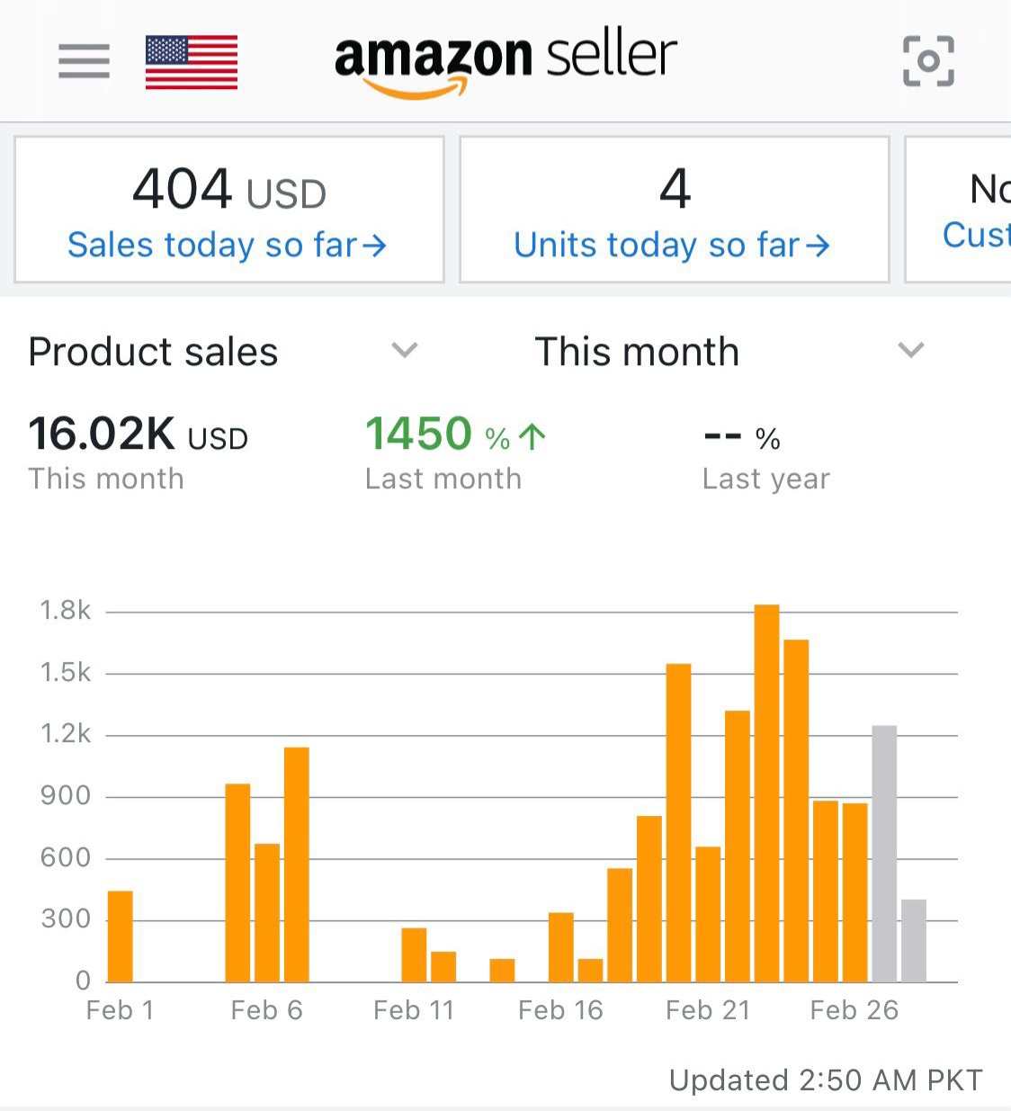Select the tall gray bar at Feb 27
Image resolution: width=1011 pixels, height=1111 pixels.
[x=884, y=853]
